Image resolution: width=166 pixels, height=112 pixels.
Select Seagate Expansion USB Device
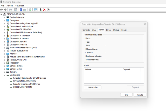[x=26, y=84]
